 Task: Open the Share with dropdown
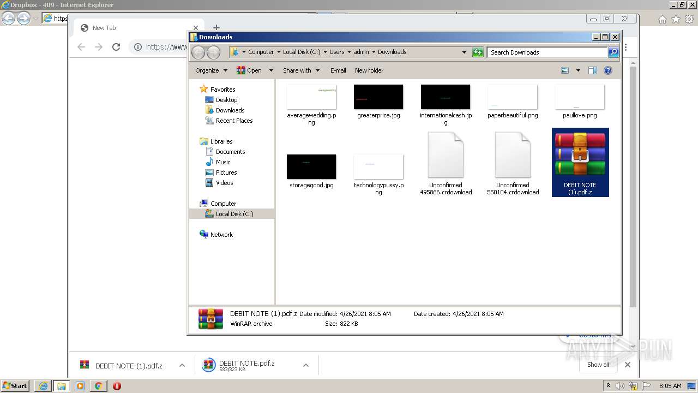(301, 70)
